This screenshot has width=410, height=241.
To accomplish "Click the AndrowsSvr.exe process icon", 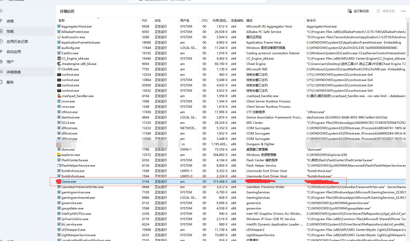I will click(x=59, y=37).
